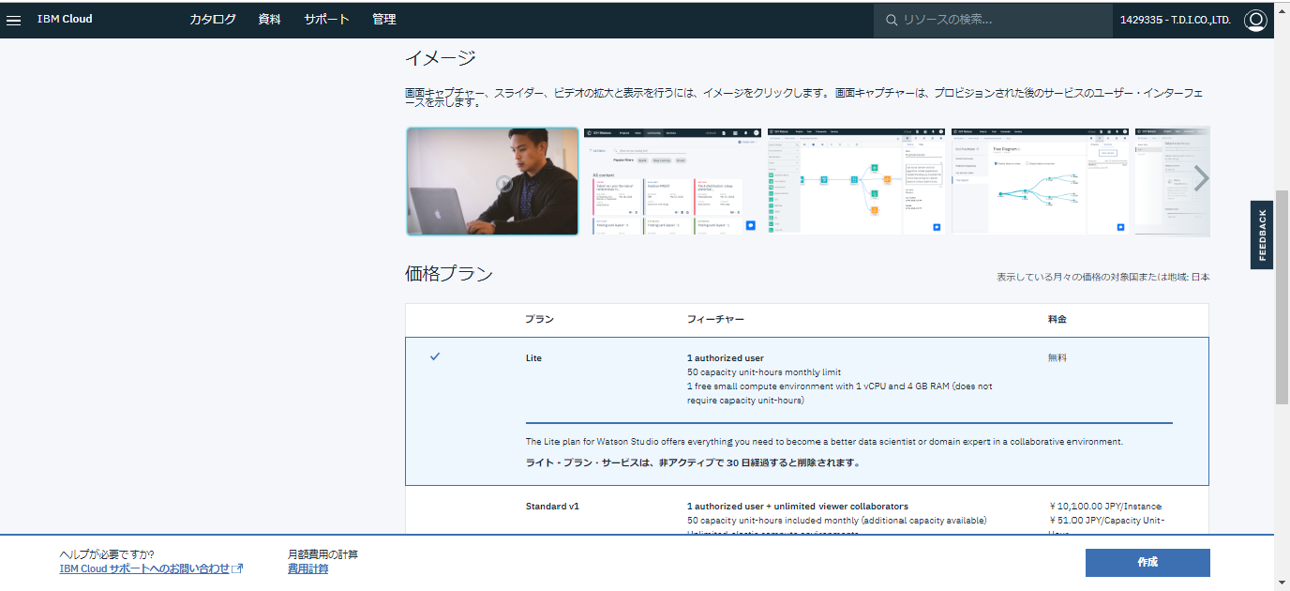Select the Standard v1 pricing plan row
This screenshot has height=591, width=1290.
[806, 512]
